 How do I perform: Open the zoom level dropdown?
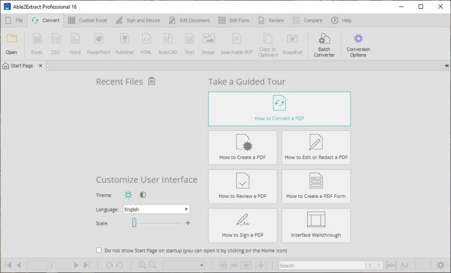[184, 265]
